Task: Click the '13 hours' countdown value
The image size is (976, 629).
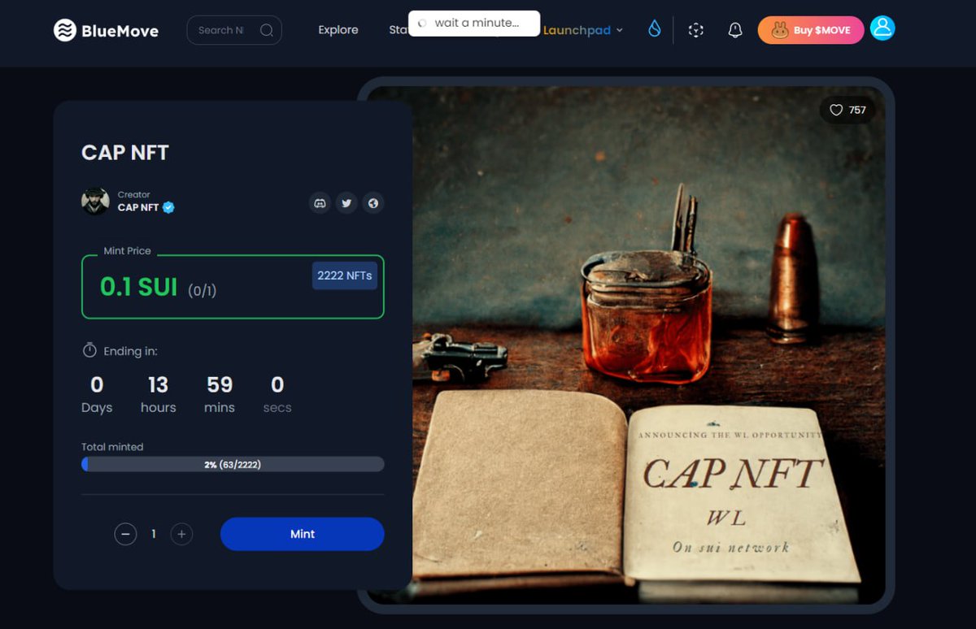Action: 158,394
